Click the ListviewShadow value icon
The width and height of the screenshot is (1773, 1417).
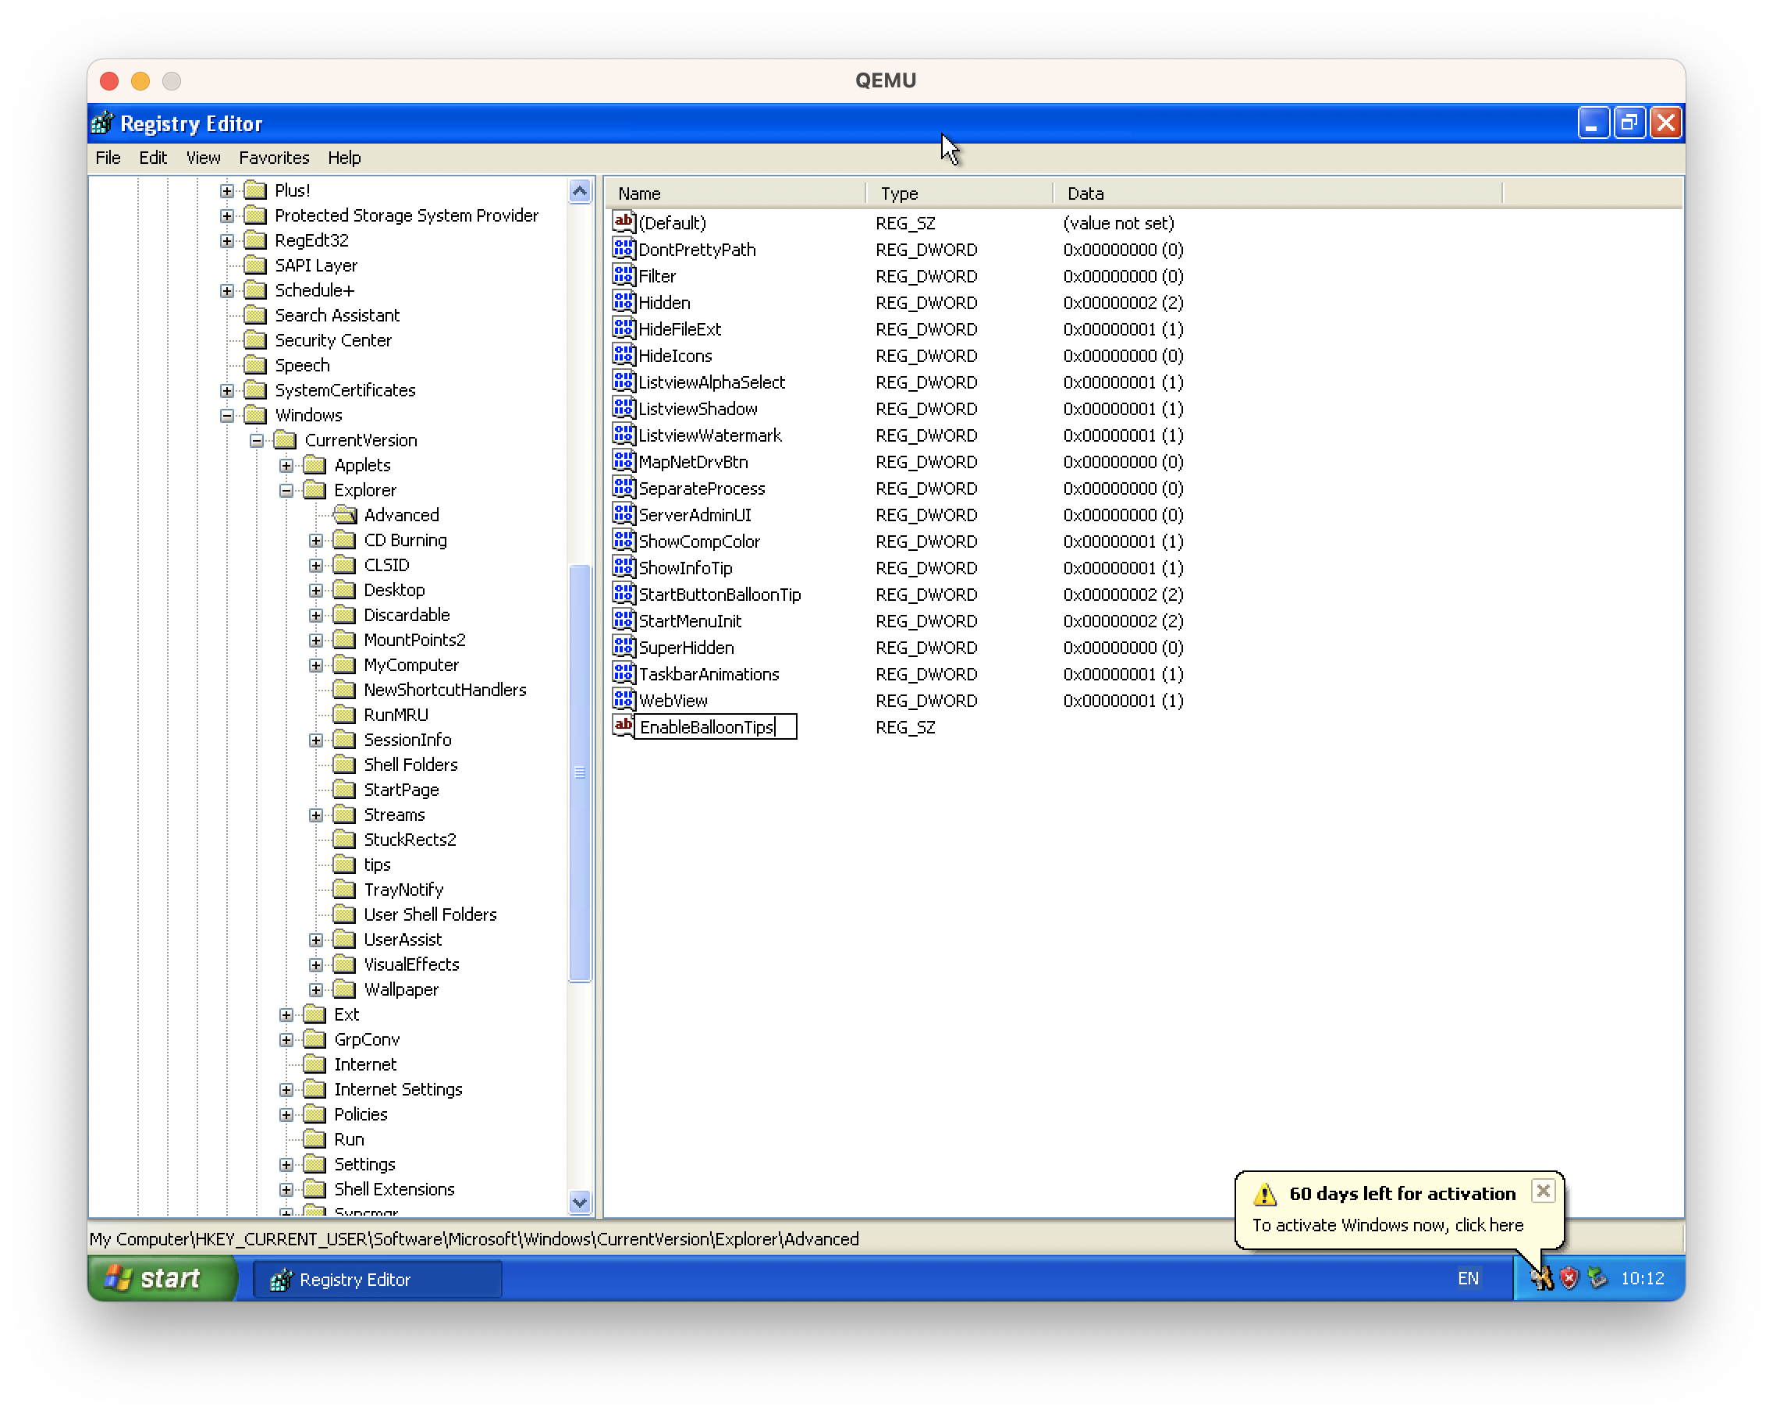624,407
